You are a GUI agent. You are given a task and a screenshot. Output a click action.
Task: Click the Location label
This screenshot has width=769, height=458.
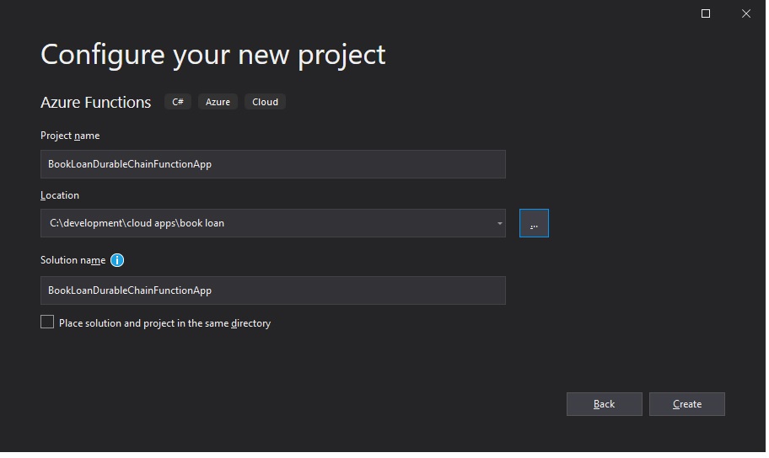point(60,195)
